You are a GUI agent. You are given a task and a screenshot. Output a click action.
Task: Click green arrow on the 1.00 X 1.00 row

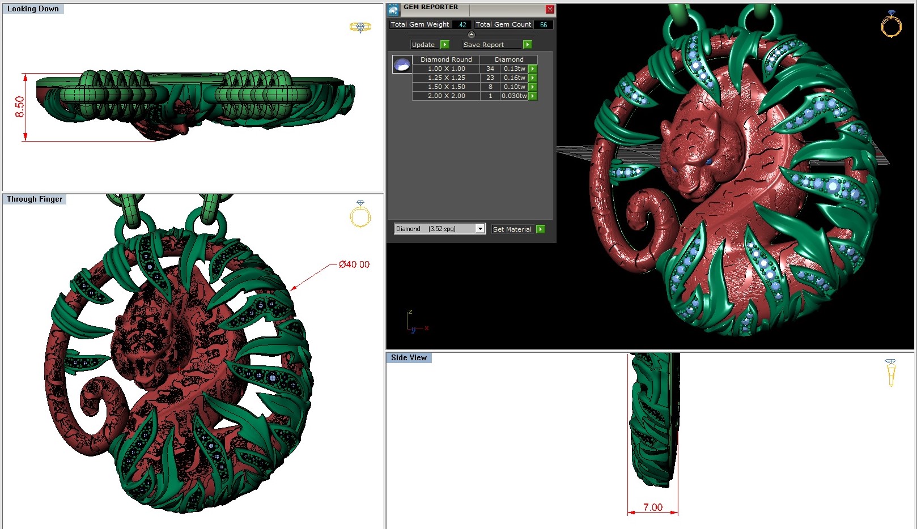pyautogui.click(x=533, y=69)
